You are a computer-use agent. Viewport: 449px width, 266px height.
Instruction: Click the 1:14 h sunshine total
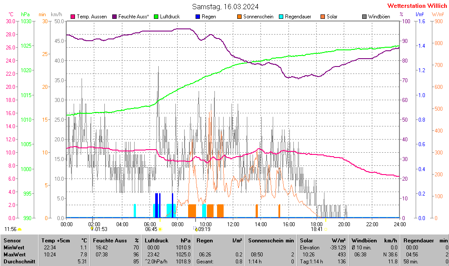255,262
